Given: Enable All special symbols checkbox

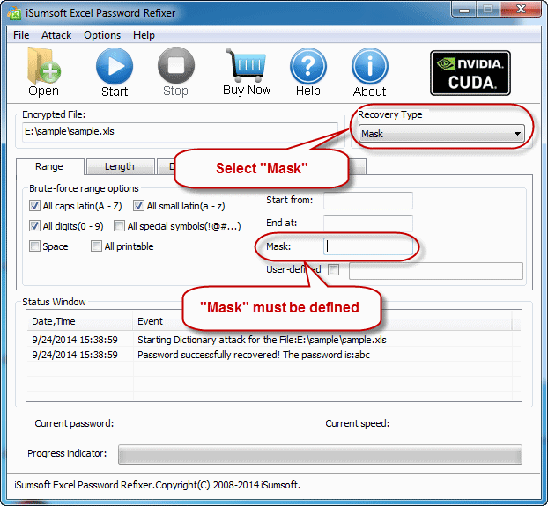Looking at the screenshot, I should [119, 226].
